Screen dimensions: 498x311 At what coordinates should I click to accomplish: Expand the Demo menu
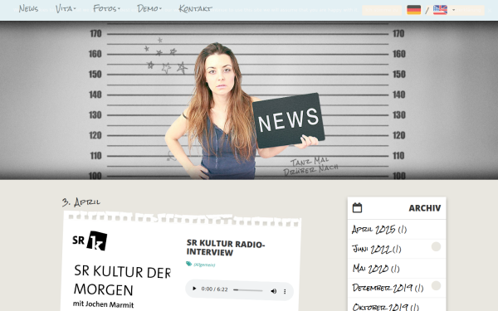[149, 8]
